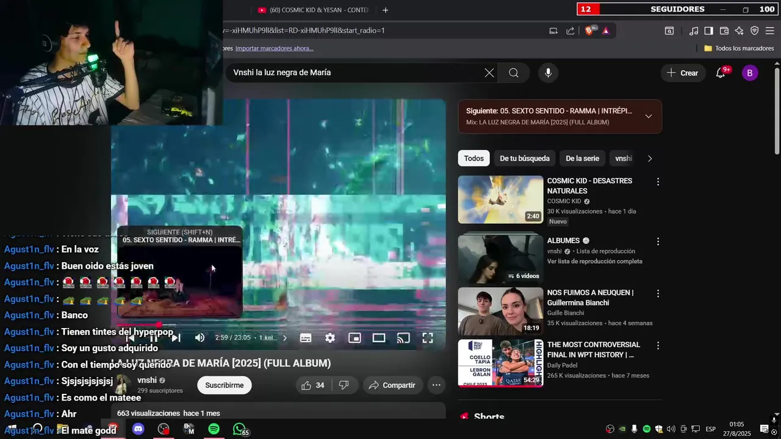The width and height of the screenshot is (781, 439).
Task: Clear the YouTube search box text
Action: click(489, 73)
